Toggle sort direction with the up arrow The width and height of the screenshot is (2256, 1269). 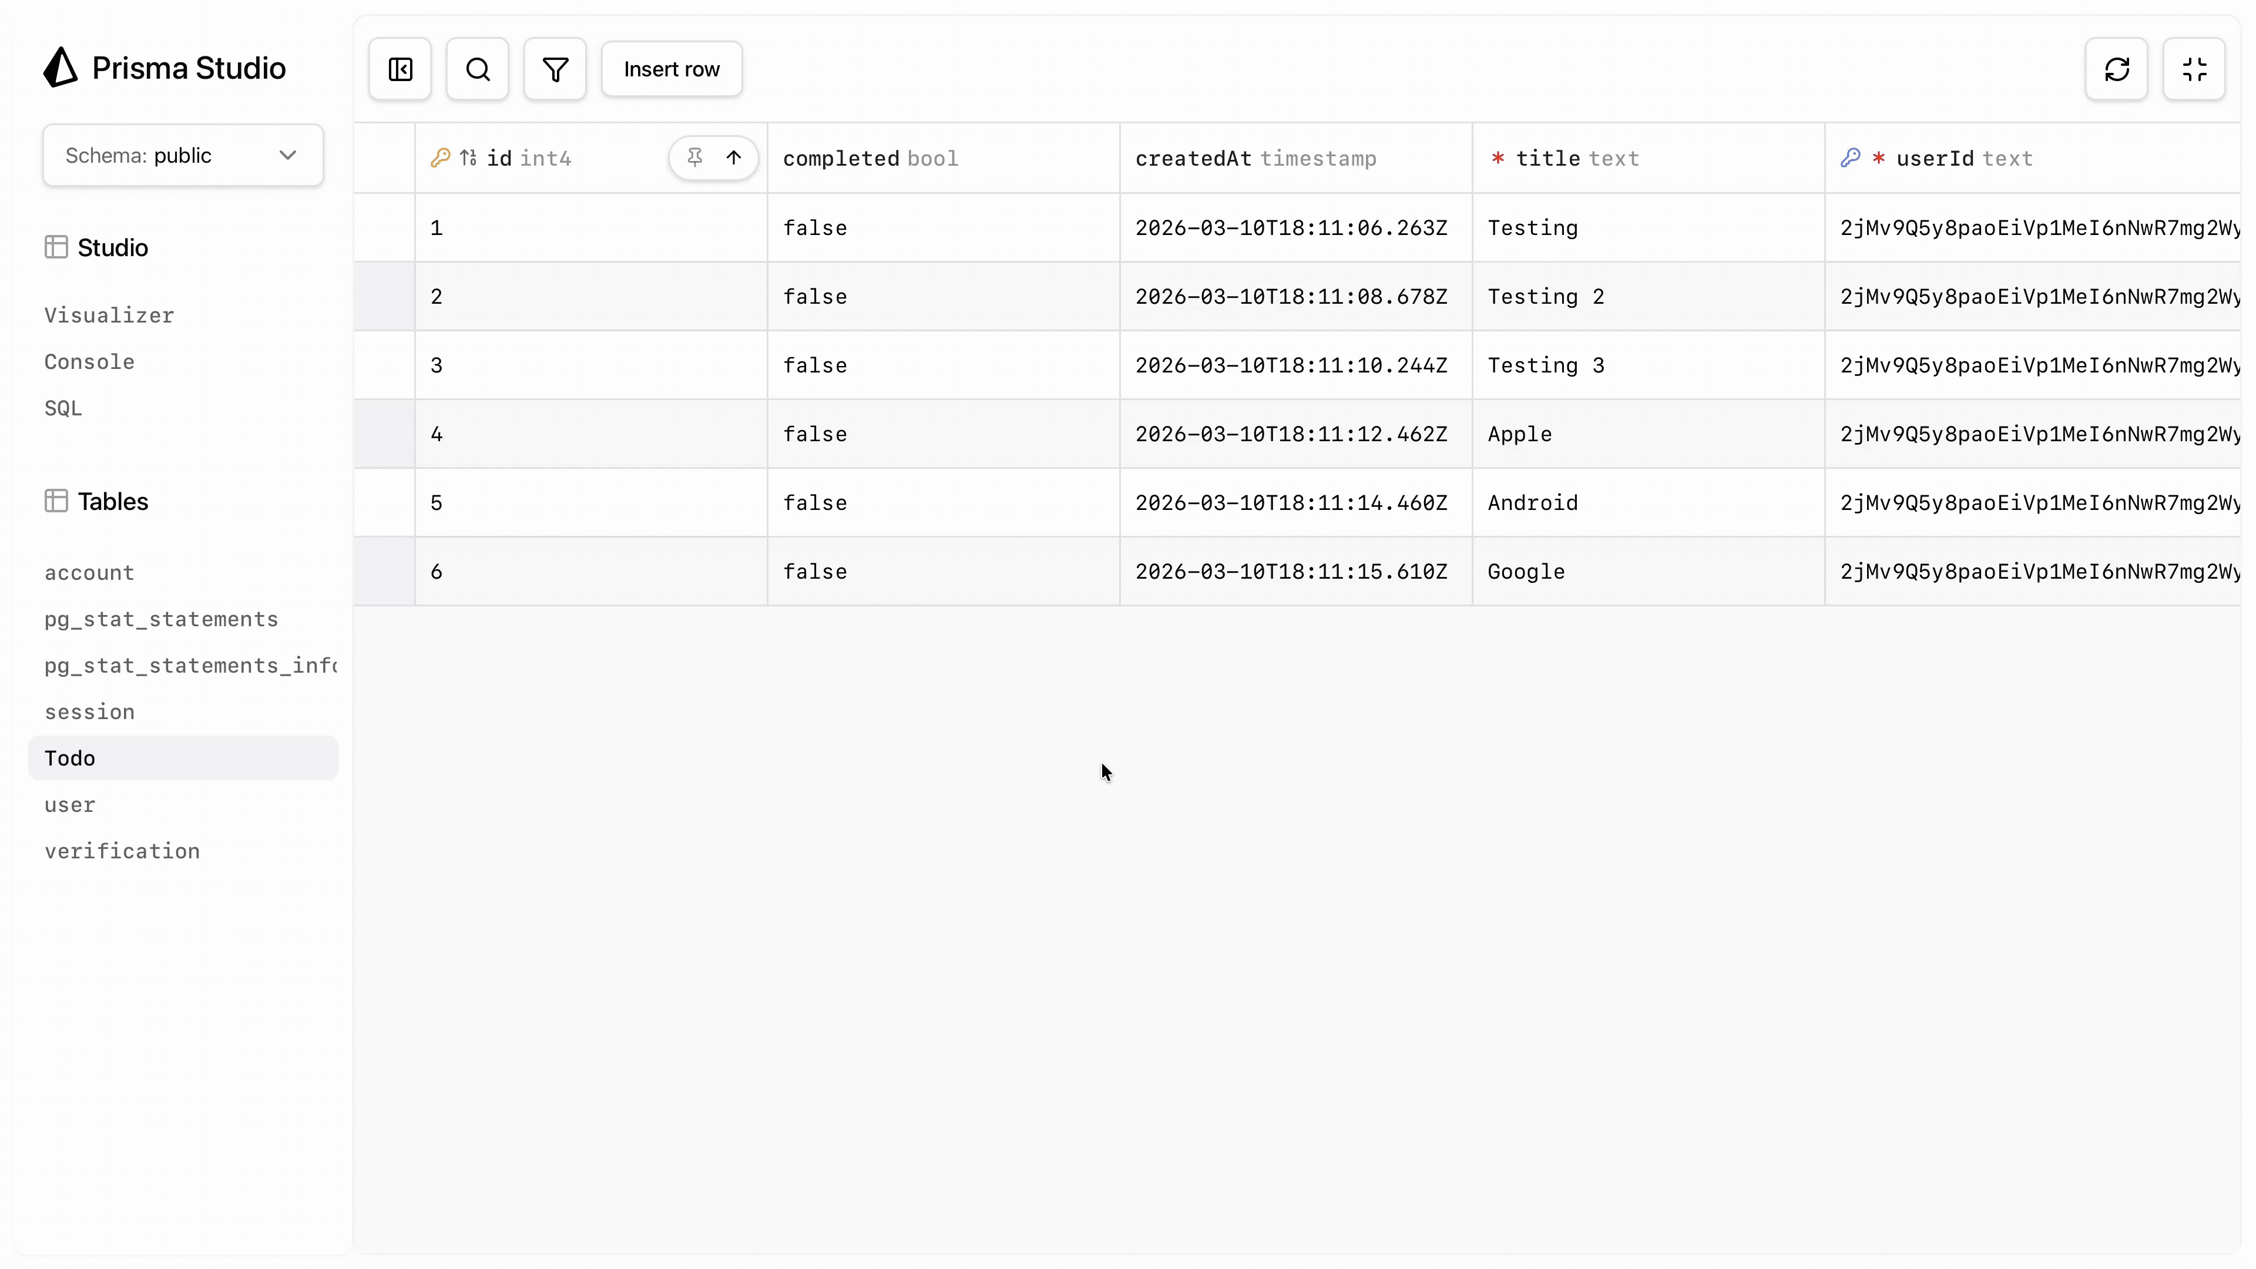734,159
